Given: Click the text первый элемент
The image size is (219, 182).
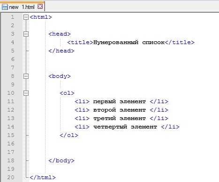Looking at the screenshot, I should pyautogui.click(x=120, y=101).
